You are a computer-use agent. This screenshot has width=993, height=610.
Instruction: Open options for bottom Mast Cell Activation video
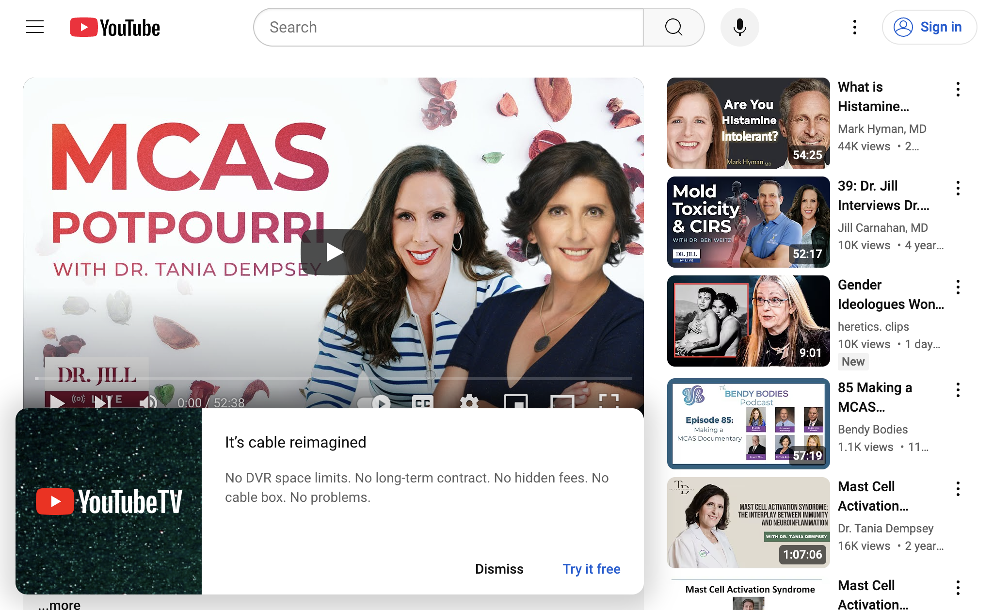click(958, 588)
